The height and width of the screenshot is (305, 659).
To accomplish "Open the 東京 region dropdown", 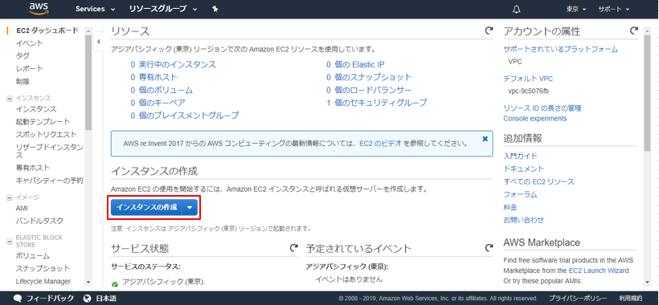I will [576, 9].
